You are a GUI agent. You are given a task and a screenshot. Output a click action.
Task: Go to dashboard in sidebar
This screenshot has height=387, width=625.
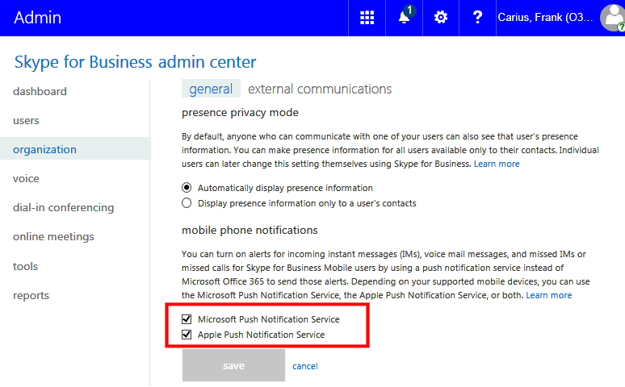pos(40,91)
